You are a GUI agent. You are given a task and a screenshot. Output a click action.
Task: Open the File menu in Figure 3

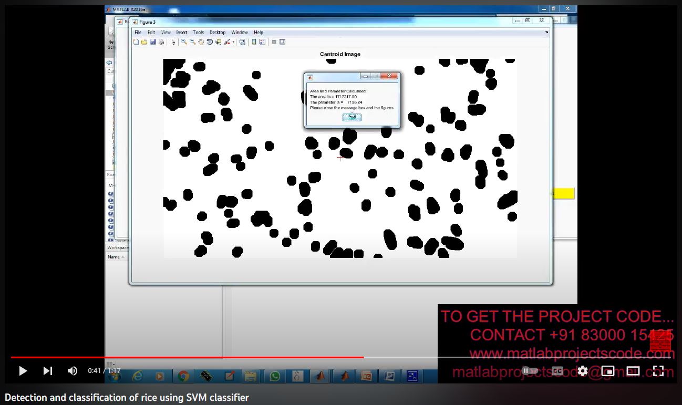(x=138, y=33)
